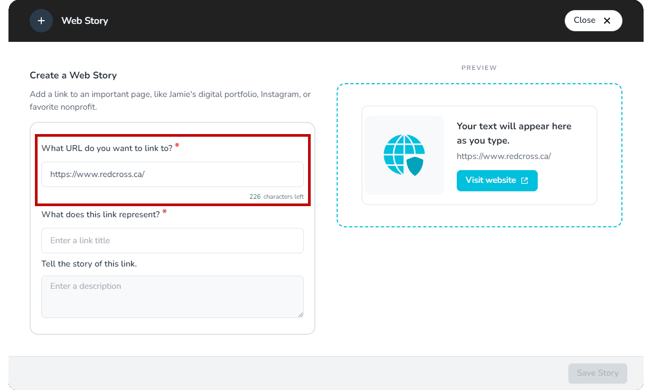Click the X icon in the Close button
Image resolution: width=651 pixels, height=390 pixels.
pos(607,21)
